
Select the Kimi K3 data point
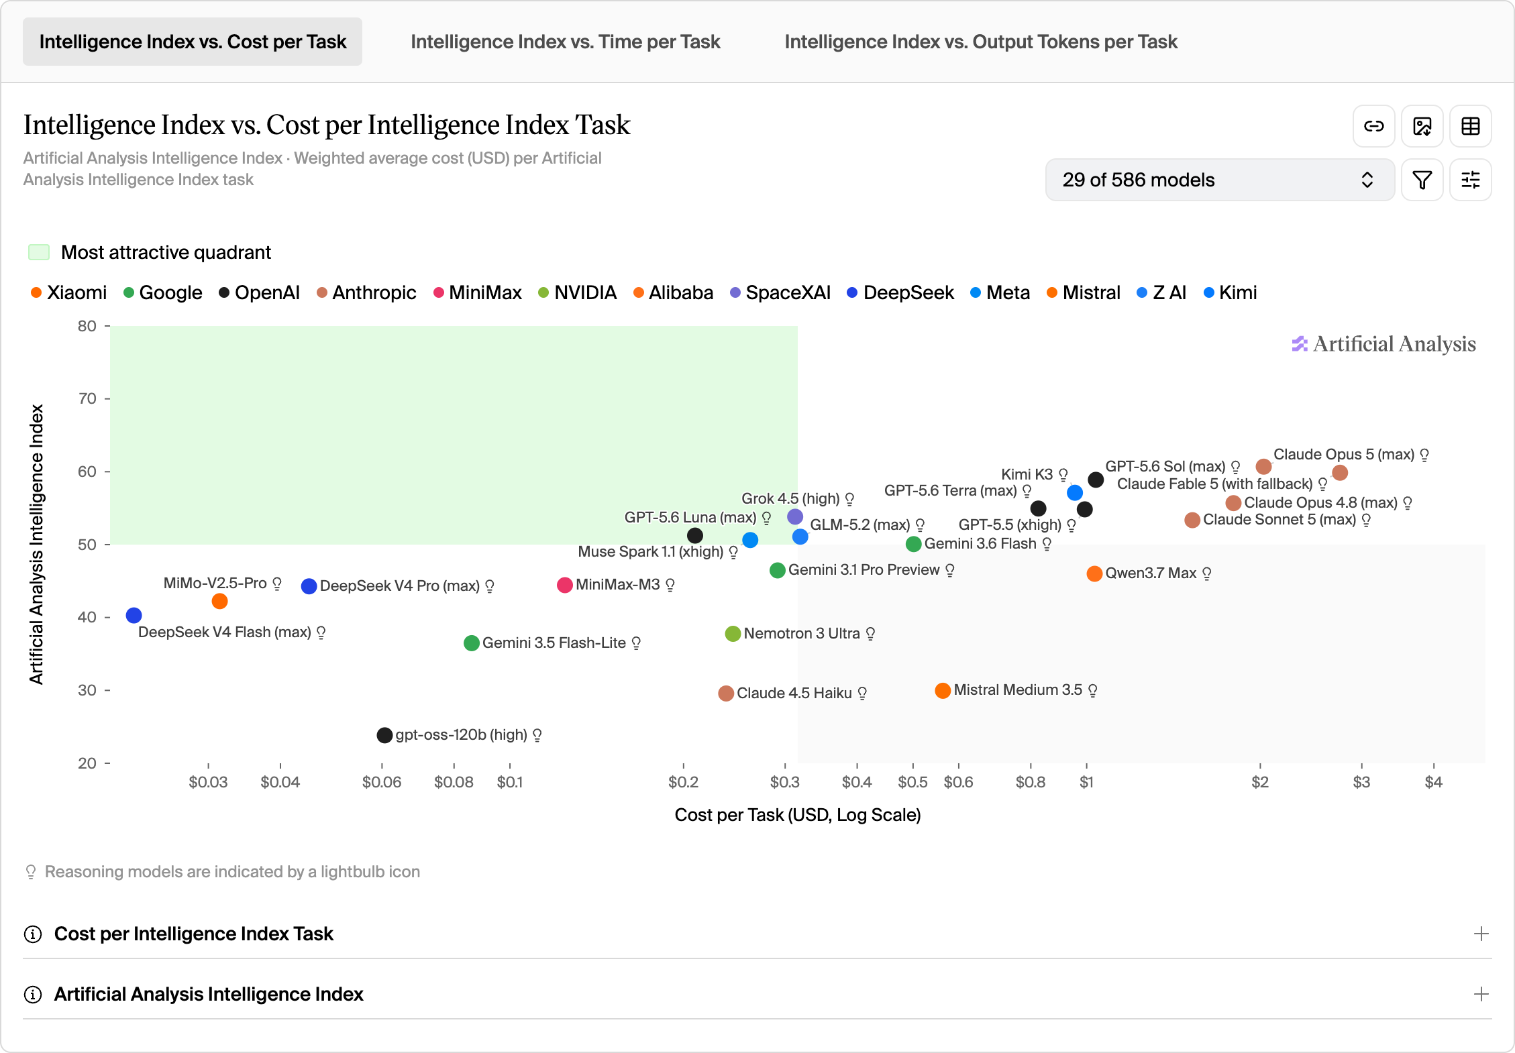point(1075,492)
